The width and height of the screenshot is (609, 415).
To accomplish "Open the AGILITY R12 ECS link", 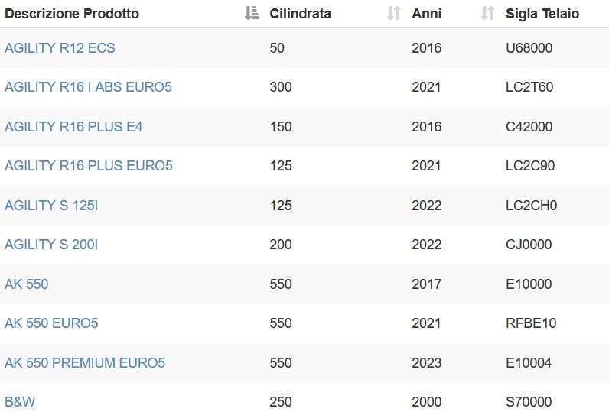I will [x=60, y=48].
